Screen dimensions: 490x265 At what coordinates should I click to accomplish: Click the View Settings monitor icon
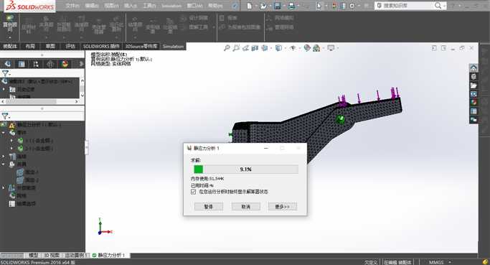[x=331, y=48]
